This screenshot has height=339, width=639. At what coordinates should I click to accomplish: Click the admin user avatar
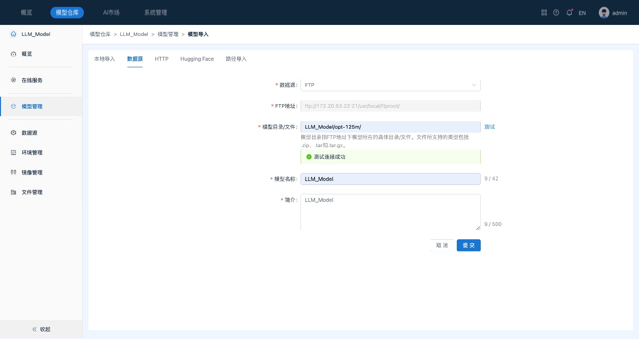[x=604, y=13]
